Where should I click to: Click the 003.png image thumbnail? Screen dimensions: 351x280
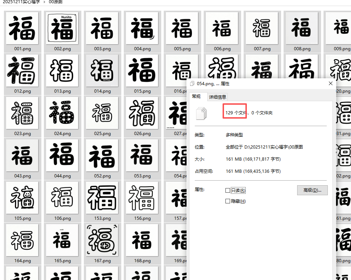(102, 28)
